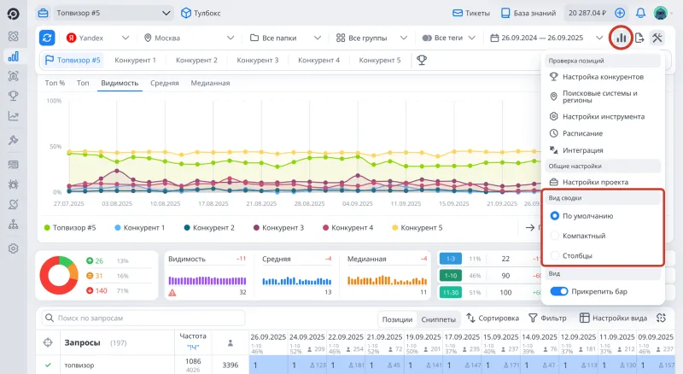This screenshot has height=374, width=683.
Task: Click the circled bar chart view icon
Action: (x=621, y=38)
